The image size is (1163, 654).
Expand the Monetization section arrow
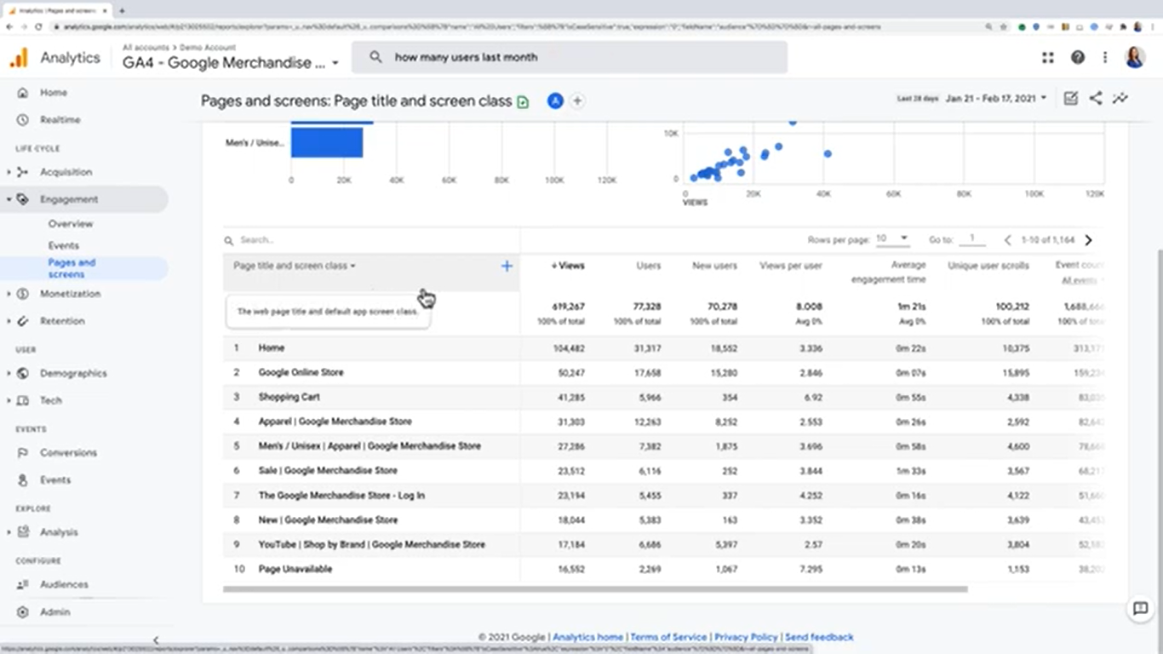click(x=9, y=294)
